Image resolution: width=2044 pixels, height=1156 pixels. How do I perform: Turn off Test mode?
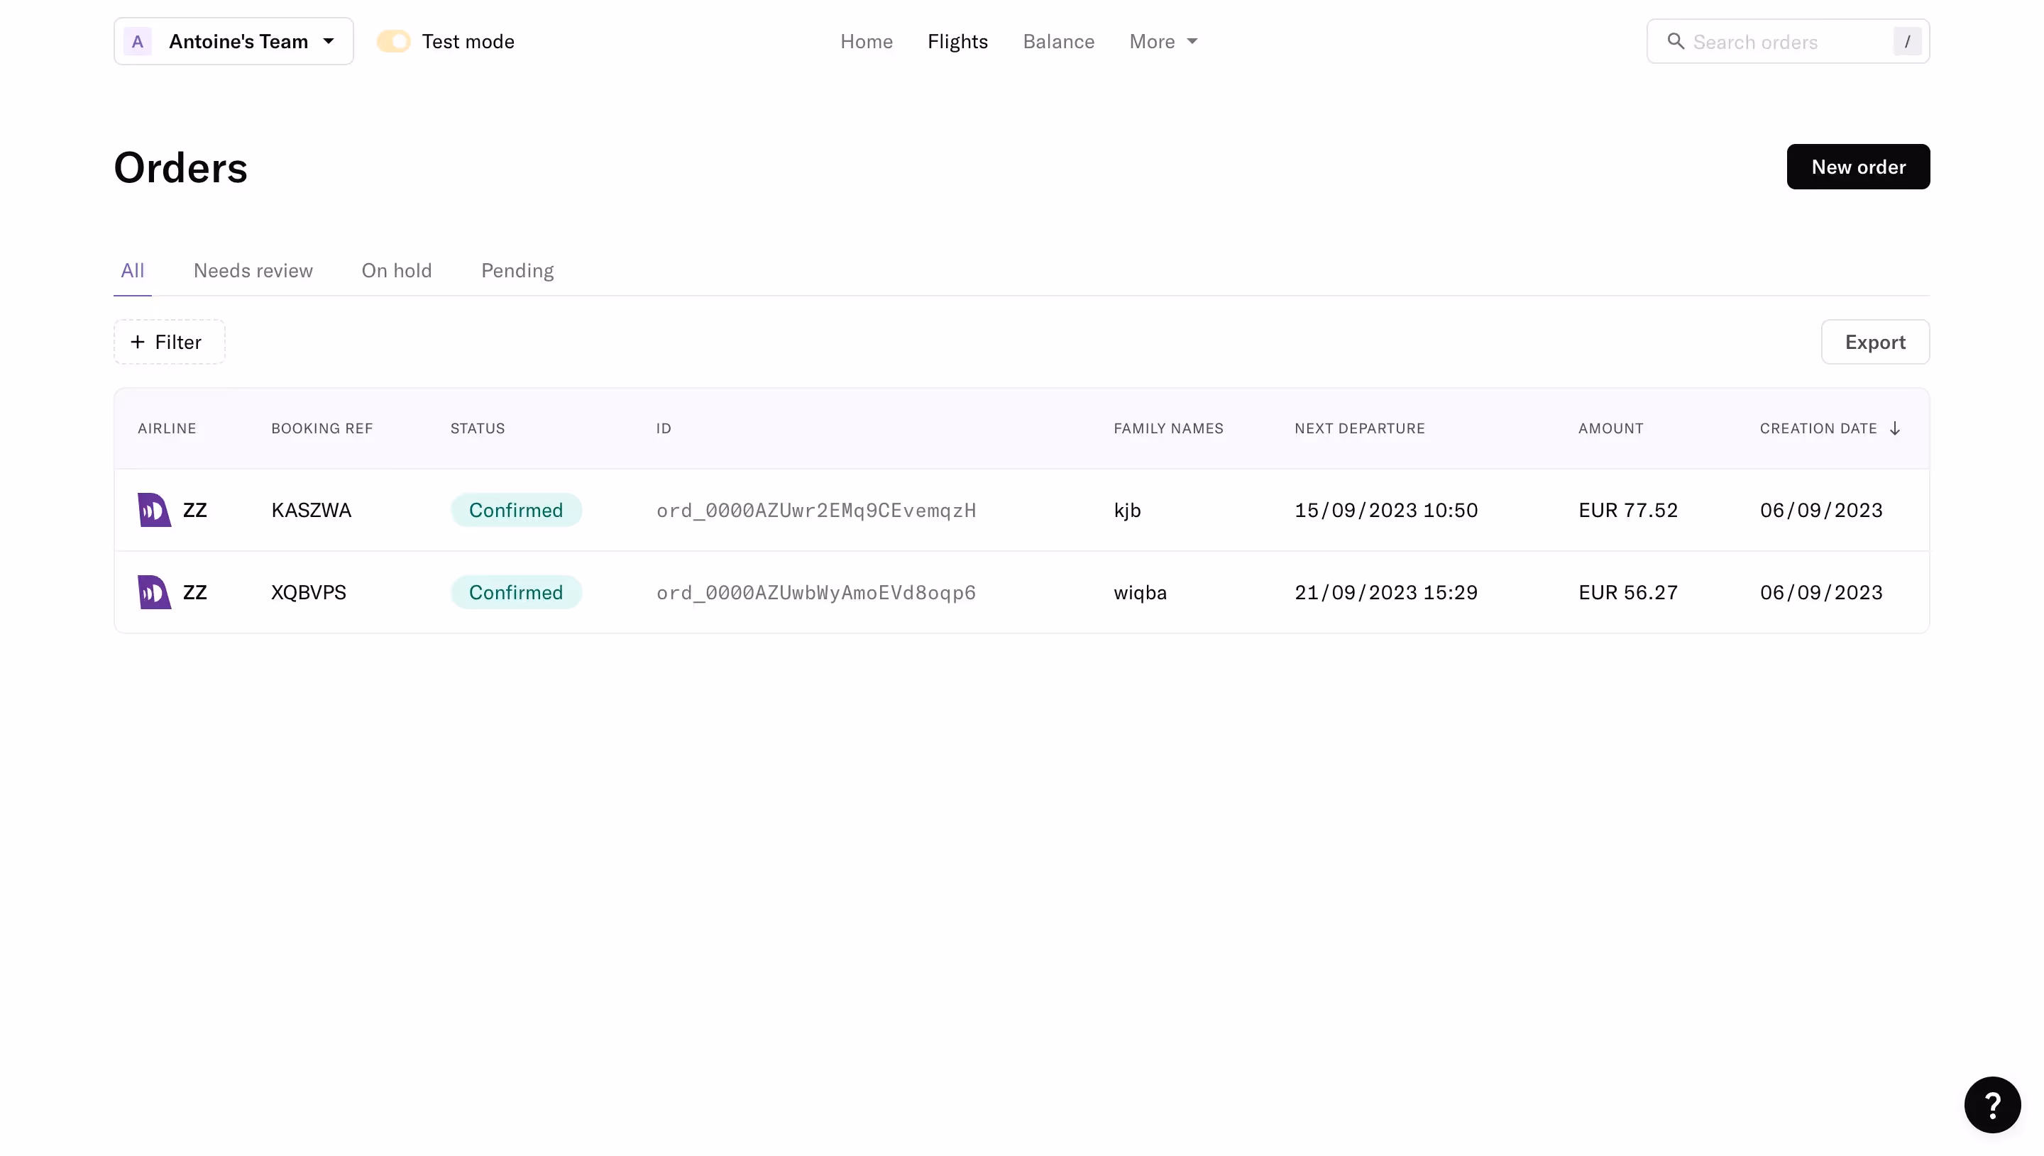(x=393, y=40)
